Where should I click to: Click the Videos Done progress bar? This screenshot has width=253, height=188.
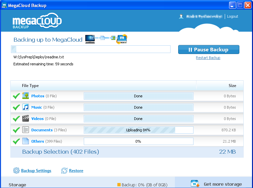139,119
